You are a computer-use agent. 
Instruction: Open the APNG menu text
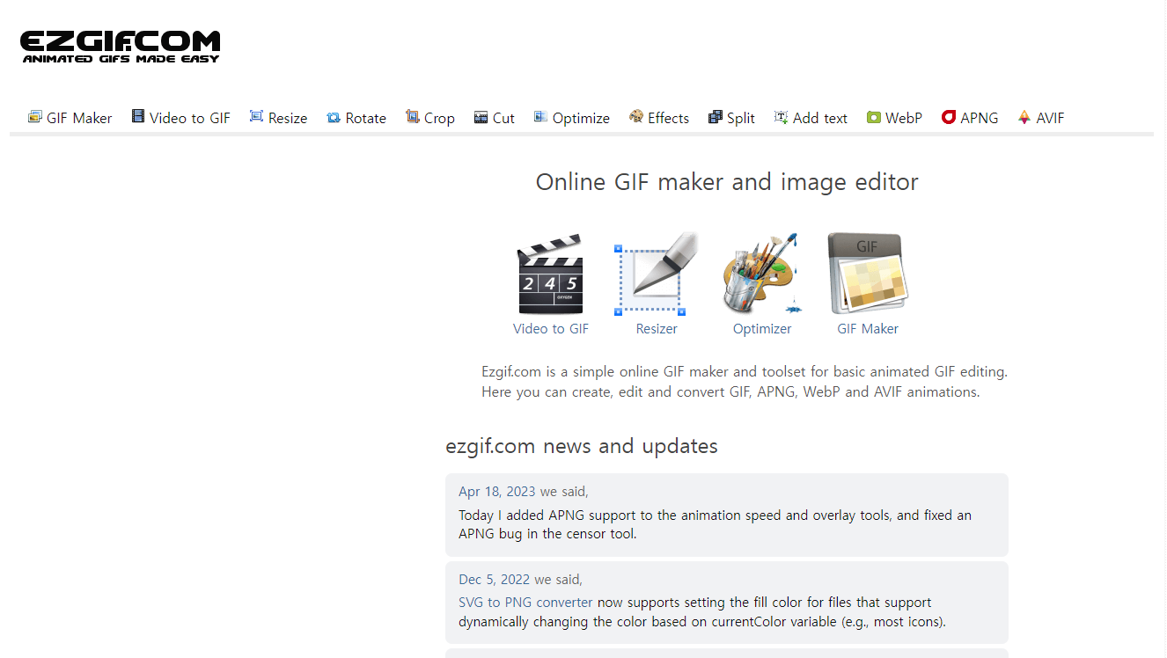point(980,118)
